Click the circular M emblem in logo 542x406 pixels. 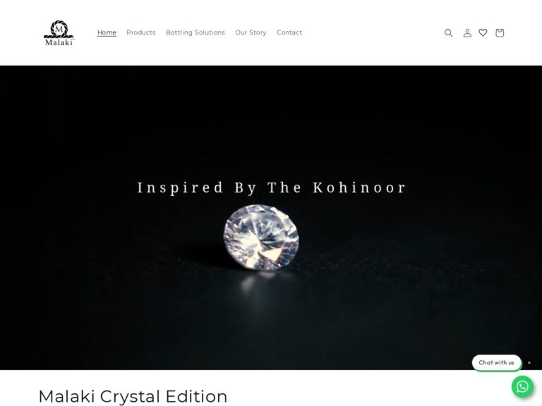tap(59, 28)
